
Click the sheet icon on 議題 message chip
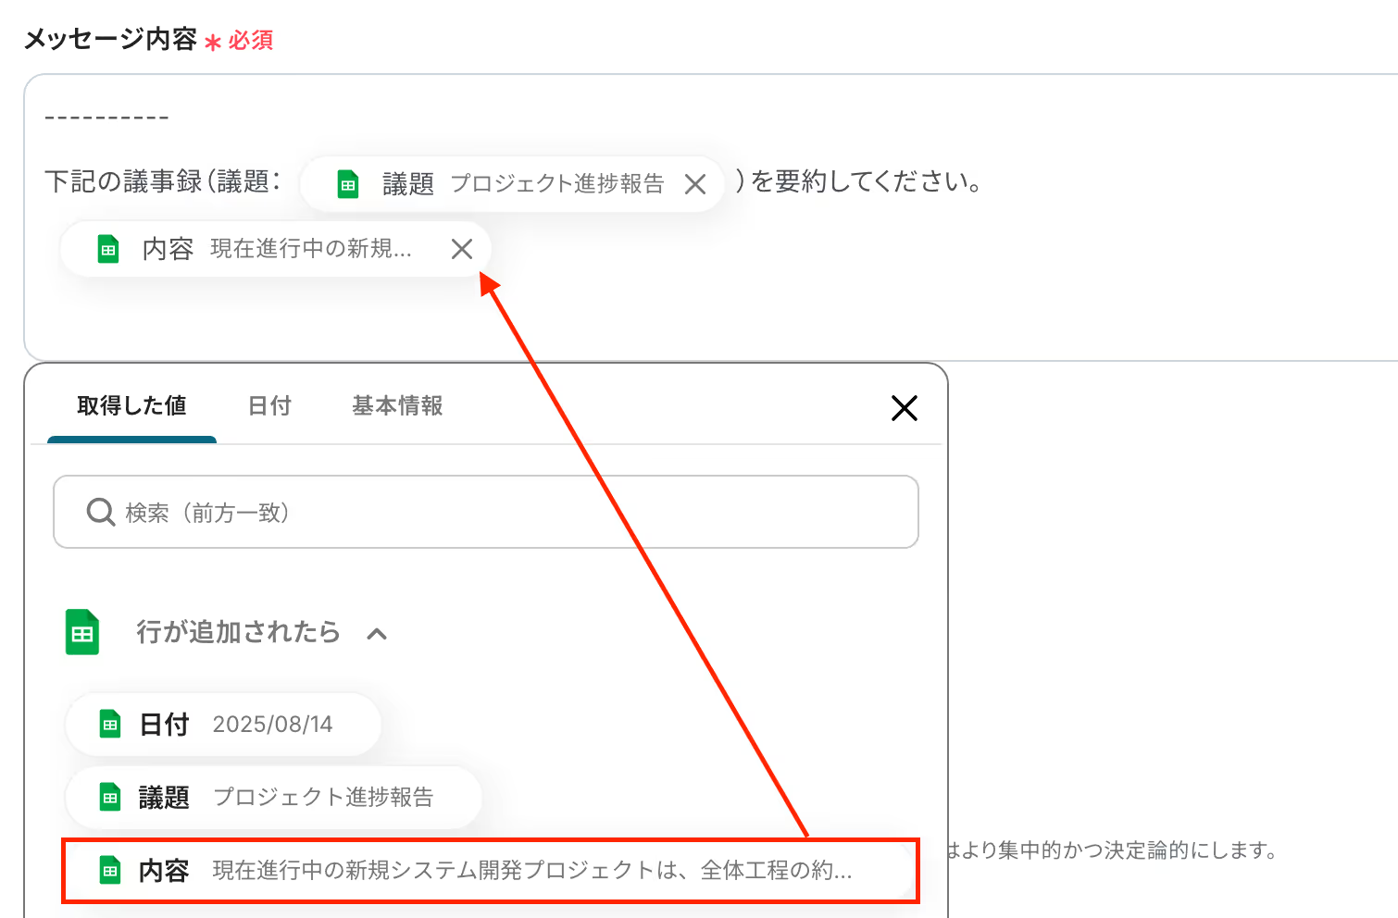pos(348,184)
